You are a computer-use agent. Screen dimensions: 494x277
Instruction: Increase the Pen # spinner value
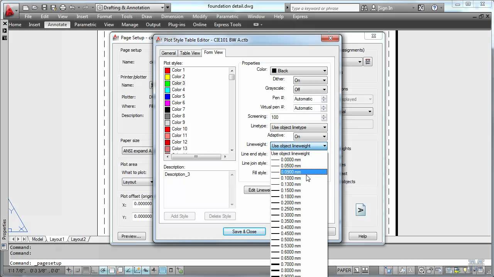tap(324, 97)
